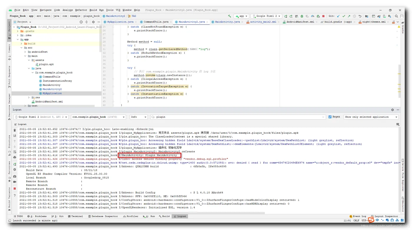The image size is (412, 230).
Task: Open the Build tool window at bottom
Action: (x=164, y=216)
